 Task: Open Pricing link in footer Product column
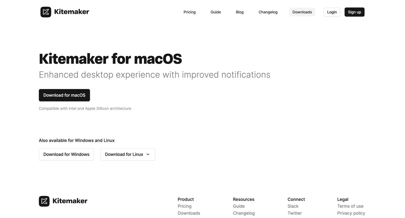coord(185,206)
